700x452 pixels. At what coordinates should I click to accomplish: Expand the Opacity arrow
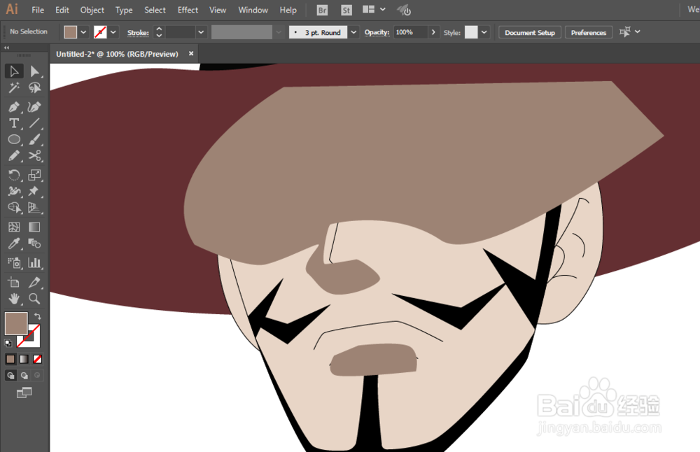[x=433, y=32]
